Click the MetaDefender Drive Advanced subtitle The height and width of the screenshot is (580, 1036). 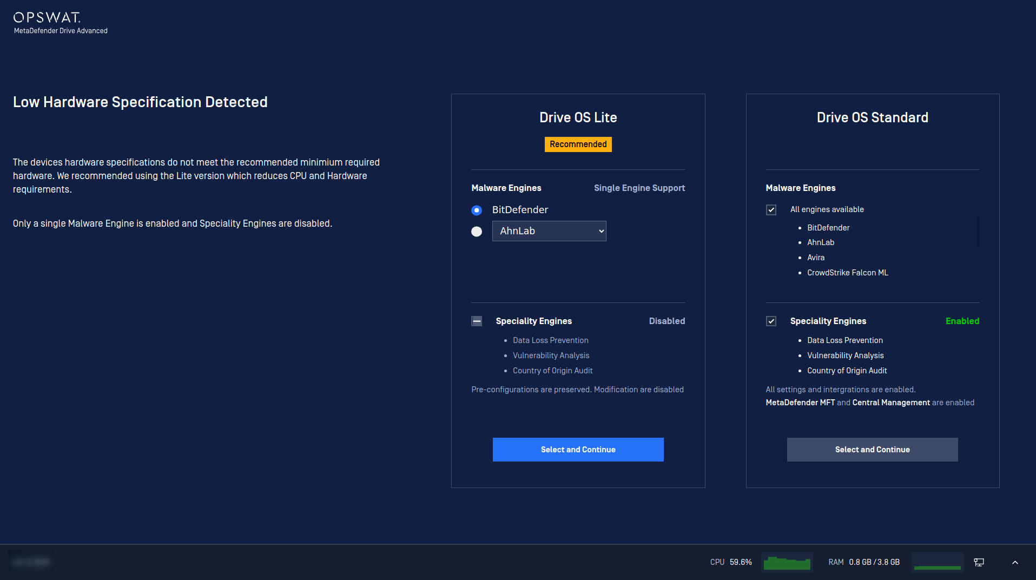click(61, 31)
